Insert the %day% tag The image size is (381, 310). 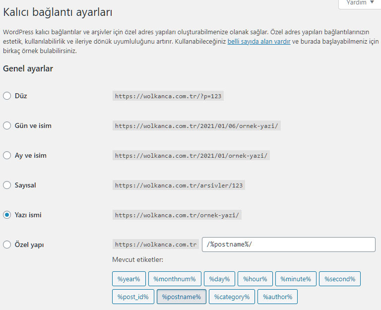click(x=219, y=279)
